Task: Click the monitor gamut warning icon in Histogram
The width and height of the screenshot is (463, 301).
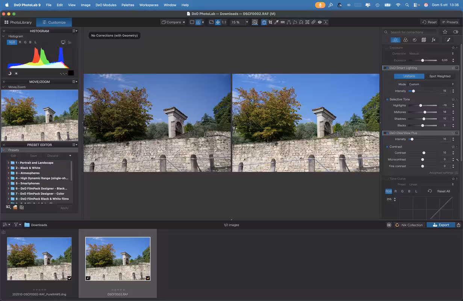Action: click(63, 42)
